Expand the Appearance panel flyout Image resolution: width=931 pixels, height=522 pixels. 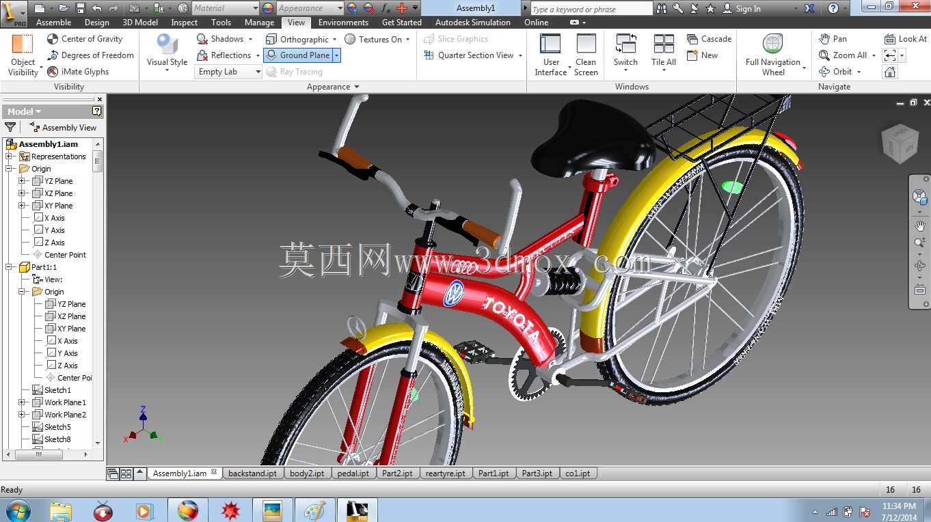pyautogui.click(x=333, y=87)
